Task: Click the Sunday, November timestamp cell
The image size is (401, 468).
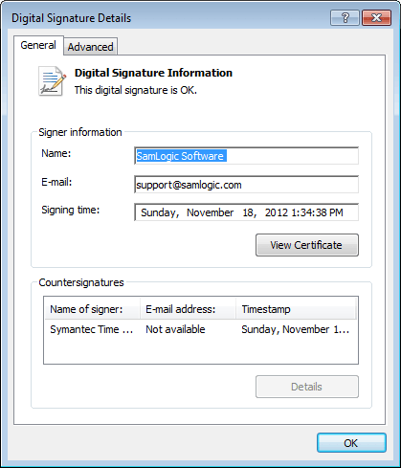Action: click(296, 329)
